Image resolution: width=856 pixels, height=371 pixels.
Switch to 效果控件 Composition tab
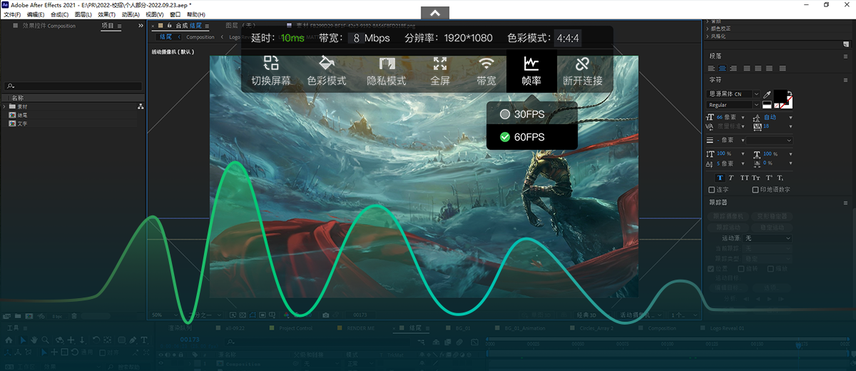pyautogui.click(x=49, y=26)
